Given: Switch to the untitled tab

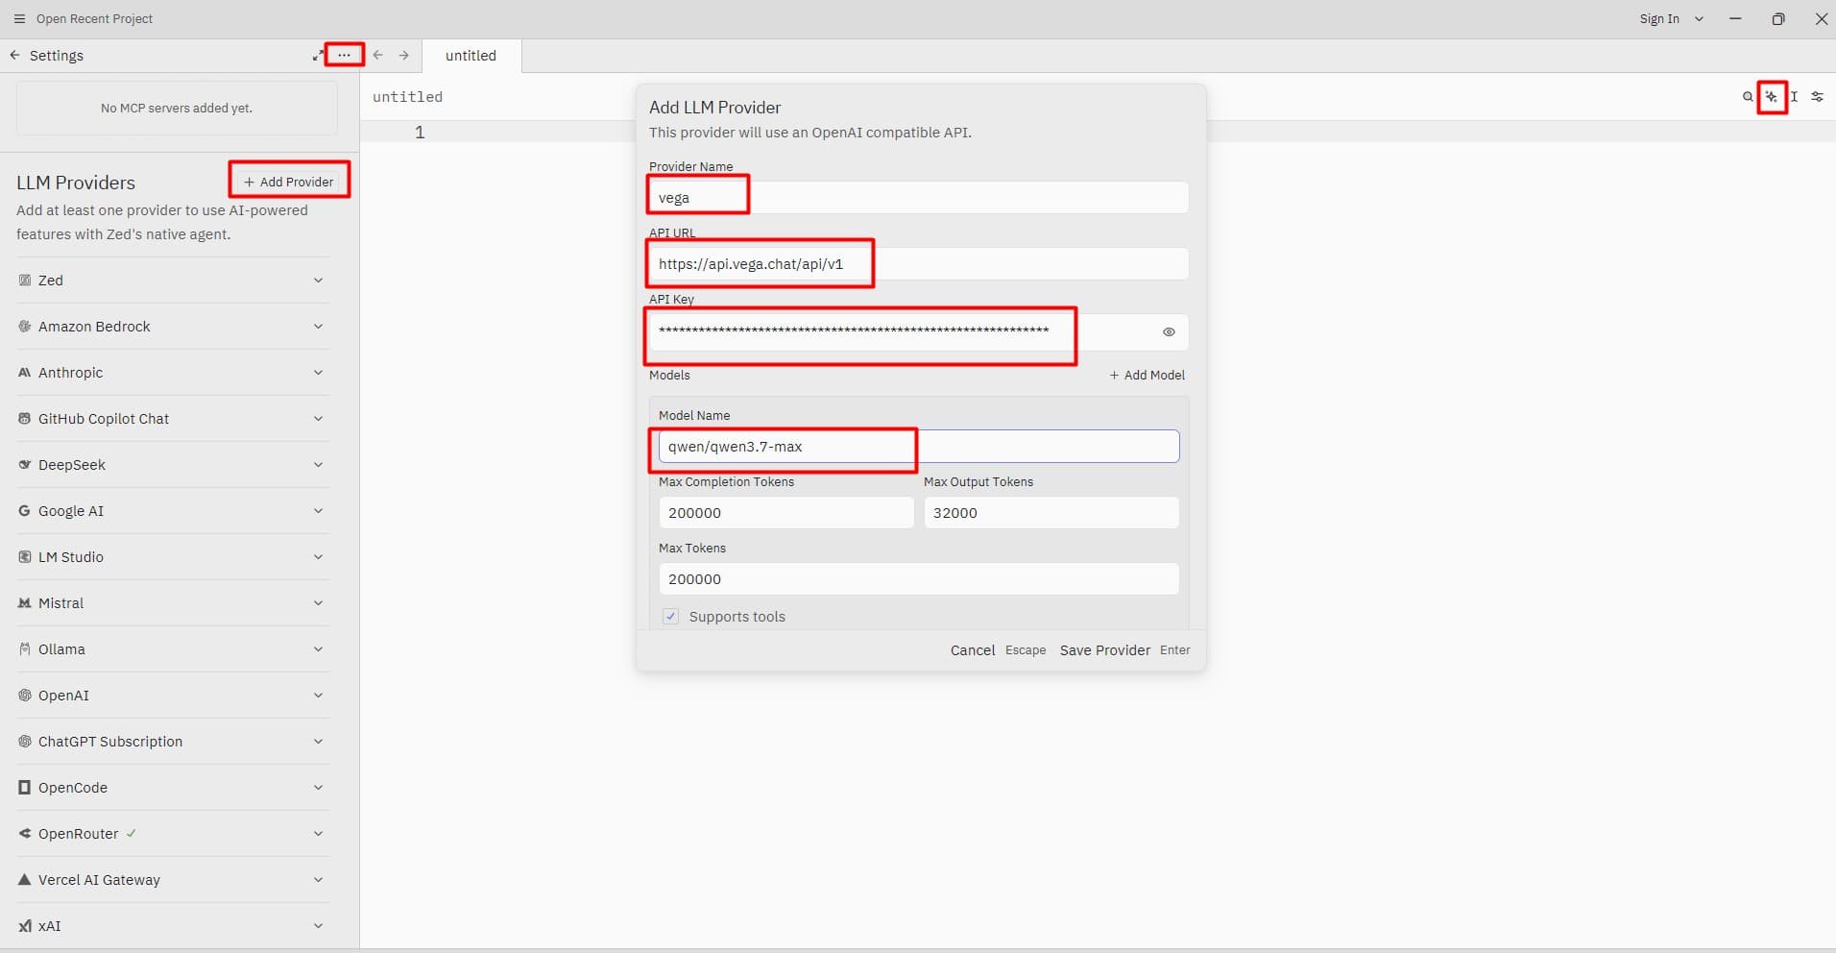Looking at the screenshot, I should 471,56.
